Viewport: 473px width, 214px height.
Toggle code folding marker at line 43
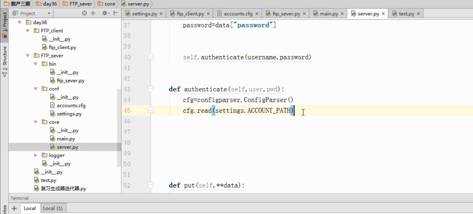click(x=151, y=89)
